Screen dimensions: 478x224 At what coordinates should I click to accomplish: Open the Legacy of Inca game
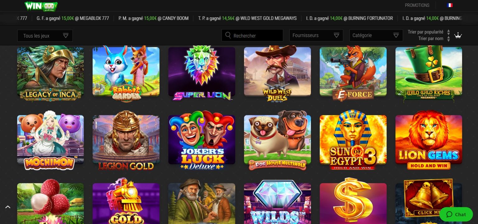coord(50,73)
